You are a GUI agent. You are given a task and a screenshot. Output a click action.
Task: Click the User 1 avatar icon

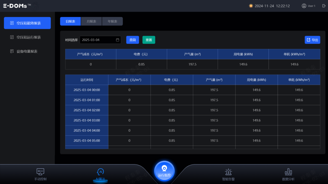[304, 6]
